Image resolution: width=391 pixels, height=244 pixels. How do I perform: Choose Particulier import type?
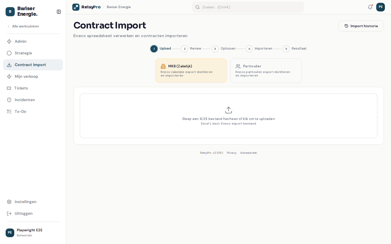[266, 71]
